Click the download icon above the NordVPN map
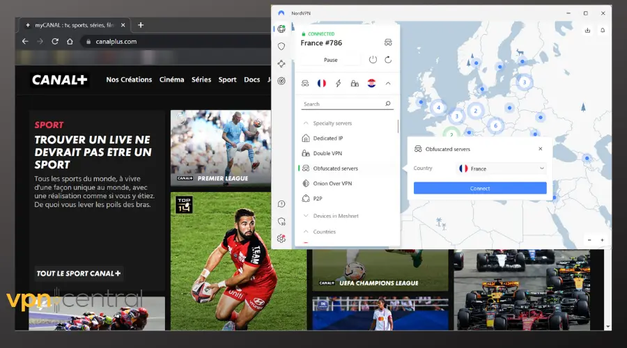The image size is (627, 348). (x=587, y=31)
